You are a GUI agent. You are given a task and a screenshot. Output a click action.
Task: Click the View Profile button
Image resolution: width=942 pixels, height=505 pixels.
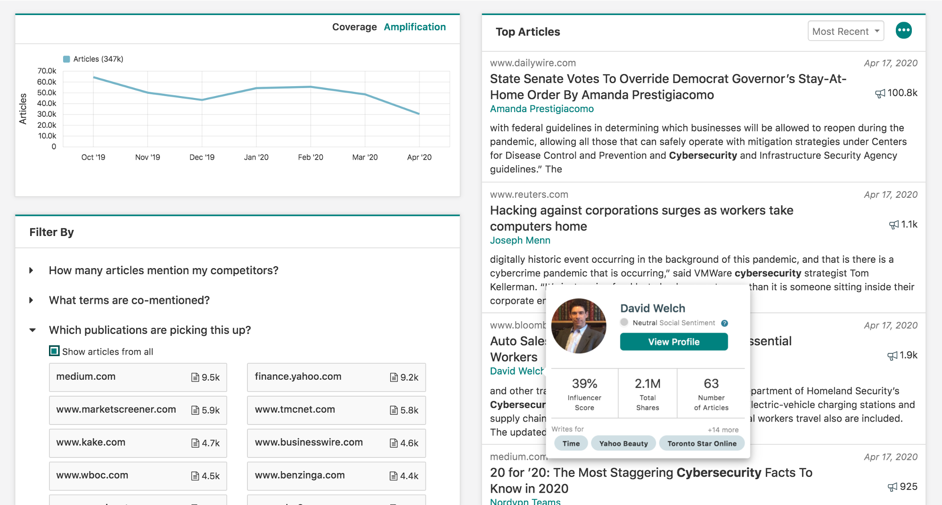pyautogui.click(x=673, y=342)
